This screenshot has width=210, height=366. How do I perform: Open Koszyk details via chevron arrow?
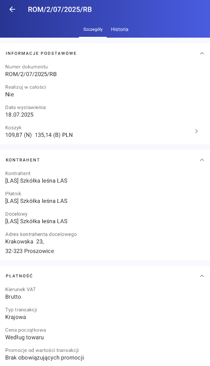[197, 131]
